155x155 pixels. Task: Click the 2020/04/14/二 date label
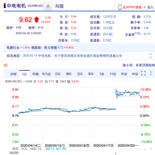(31, 146)
